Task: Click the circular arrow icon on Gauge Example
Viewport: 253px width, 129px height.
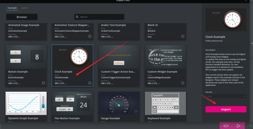Action: pyautogui.click(x=136, y=112)
